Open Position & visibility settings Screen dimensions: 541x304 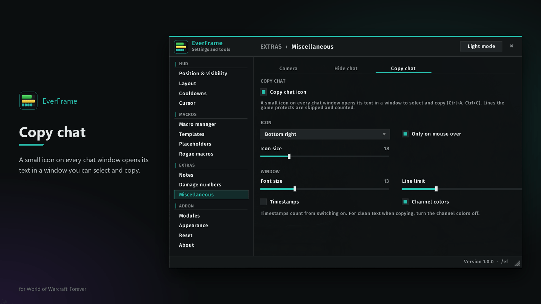211,74
